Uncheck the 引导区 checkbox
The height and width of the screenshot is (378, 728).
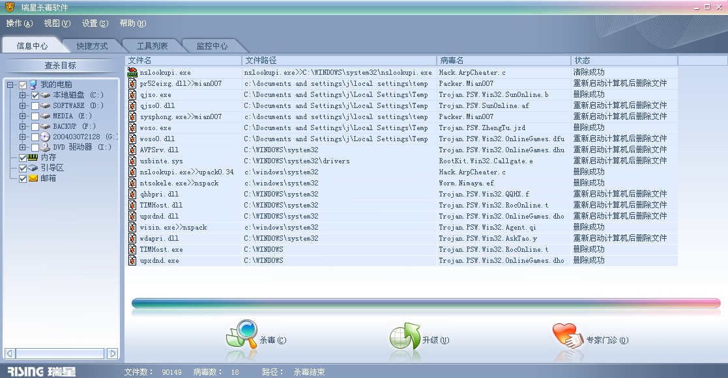(23, 168)
